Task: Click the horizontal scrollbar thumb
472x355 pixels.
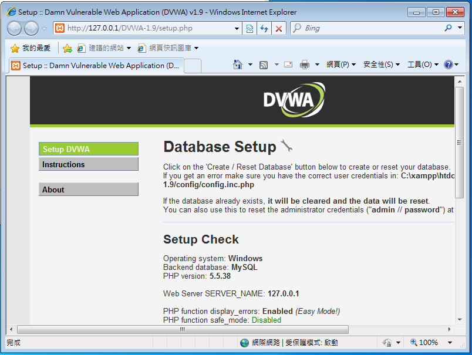Action: point(183,329)
